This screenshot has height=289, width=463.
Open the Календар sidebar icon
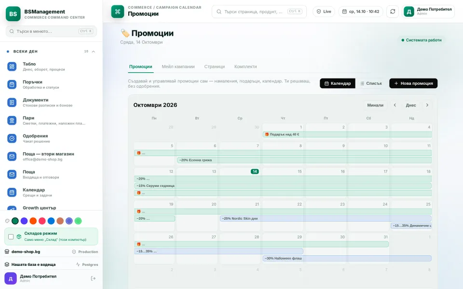12,192
